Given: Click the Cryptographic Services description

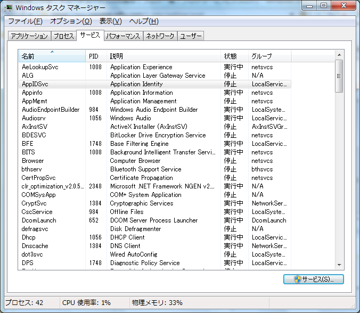Looking at the screenshot, I should coord(142,203).
